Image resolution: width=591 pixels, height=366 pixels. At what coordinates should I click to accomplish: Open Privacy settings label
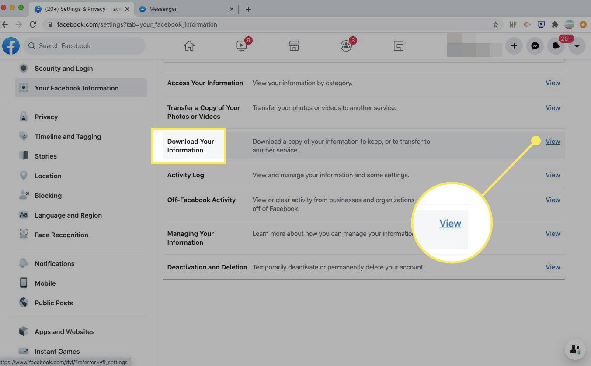(46, 117)
